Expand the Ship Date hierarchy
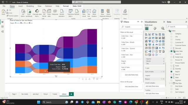This screenshot has width=188, height=105. tap(169, 83)
